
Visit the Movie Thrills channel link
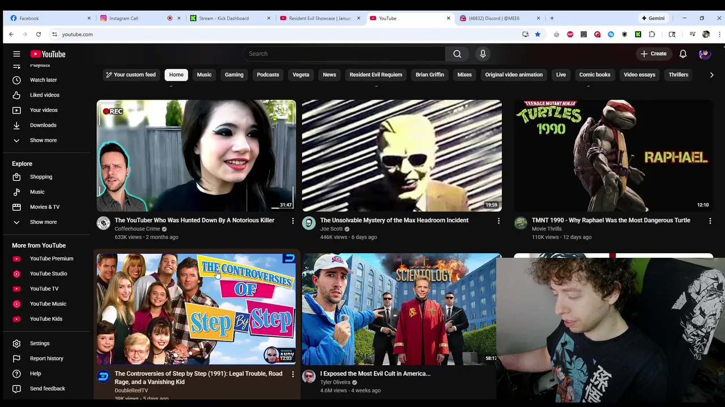click(547, 229)
